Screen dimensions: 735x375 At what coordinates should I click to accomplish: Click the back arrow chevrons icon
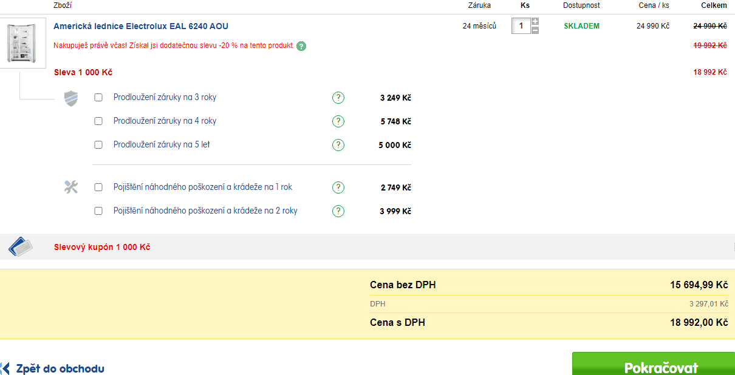[x=5, y=368]
